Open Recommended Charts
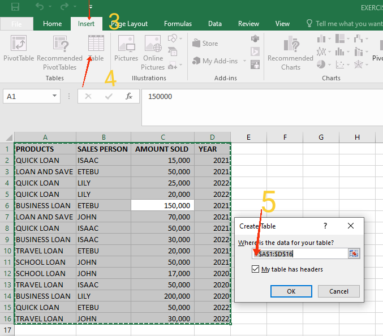Image resolution: width=383 pixels, height=336 pixels. tap(291, 53)
